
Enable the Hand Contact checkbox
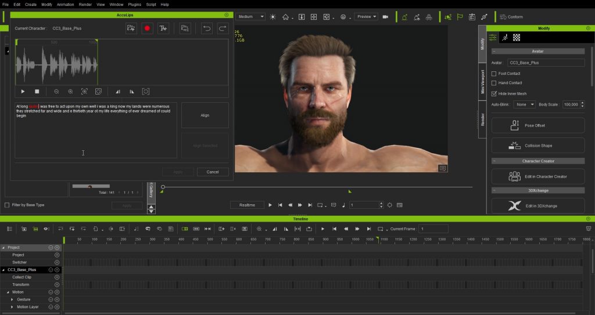[494, 82]
